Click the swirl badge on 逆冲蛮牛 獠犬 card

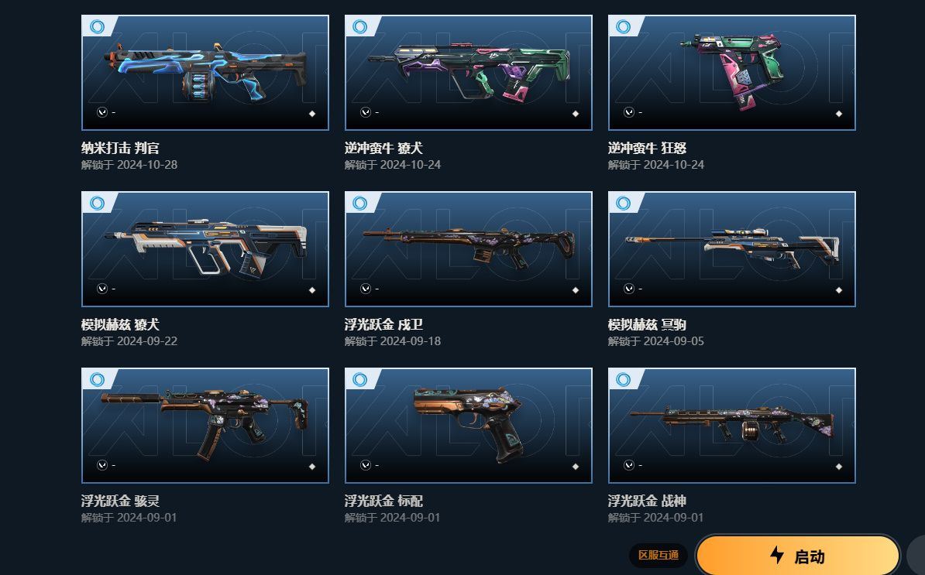coord(360,26)
